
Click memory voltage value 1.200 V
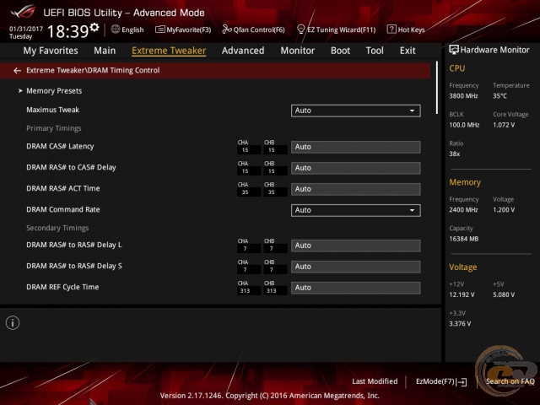(x=504, y=210)
